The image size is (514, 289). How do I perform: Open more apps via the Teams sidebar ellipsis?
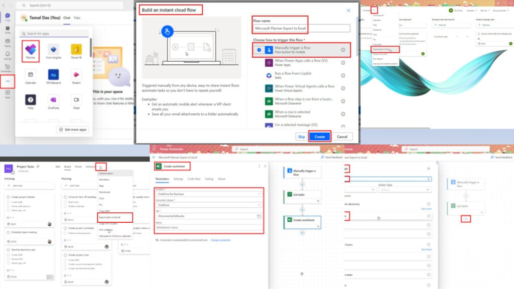tap(8, 81)
